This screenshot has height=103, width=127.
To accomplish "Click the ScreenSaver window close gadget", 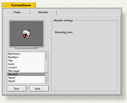I will click(x=4, y=5).
